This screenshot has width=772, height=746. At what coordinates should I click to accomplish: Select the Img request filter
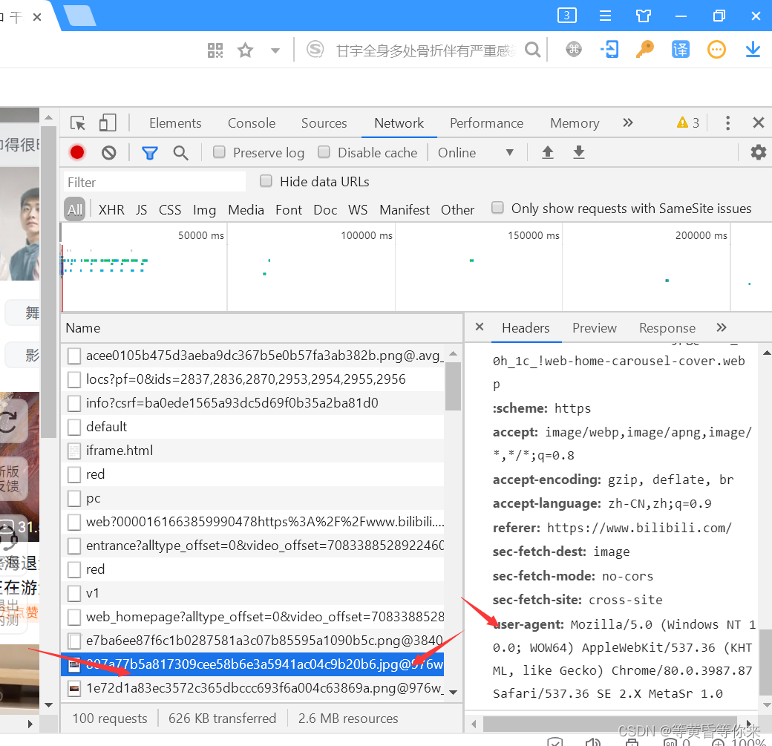204,210
